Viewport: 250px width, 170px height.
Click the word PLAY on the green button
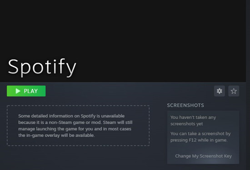coord(31,91)
